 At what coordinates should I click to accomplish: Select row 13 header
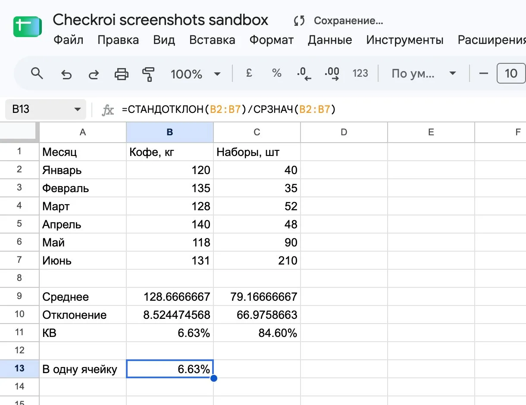pyautogui.click(x=19, y=369)
